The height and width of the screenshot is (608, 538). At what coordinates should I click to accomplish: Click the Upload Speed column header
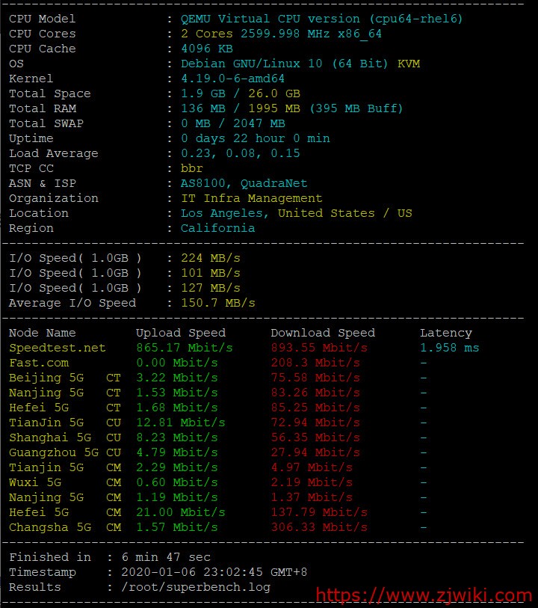[180, 333]
